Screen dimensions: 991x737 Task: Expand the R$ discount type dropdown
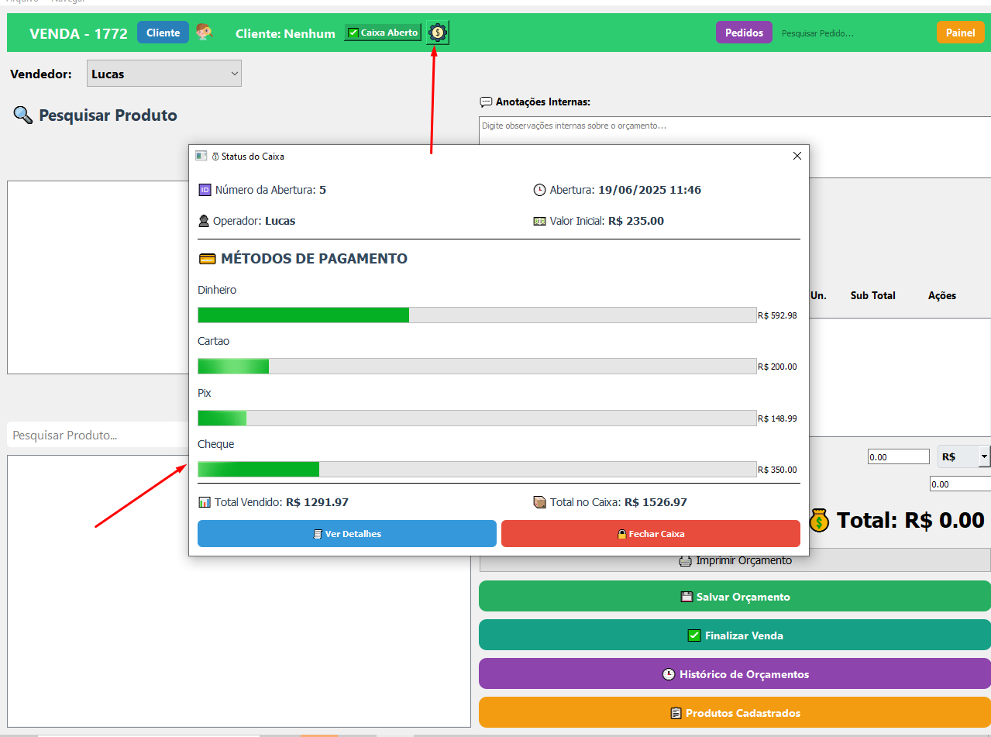tap(983, 457)
